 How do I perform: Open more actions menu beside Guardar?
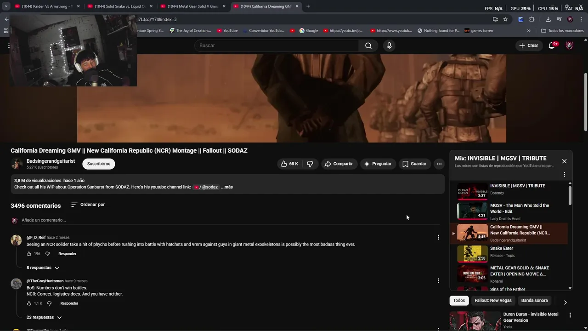coord(439,164)
